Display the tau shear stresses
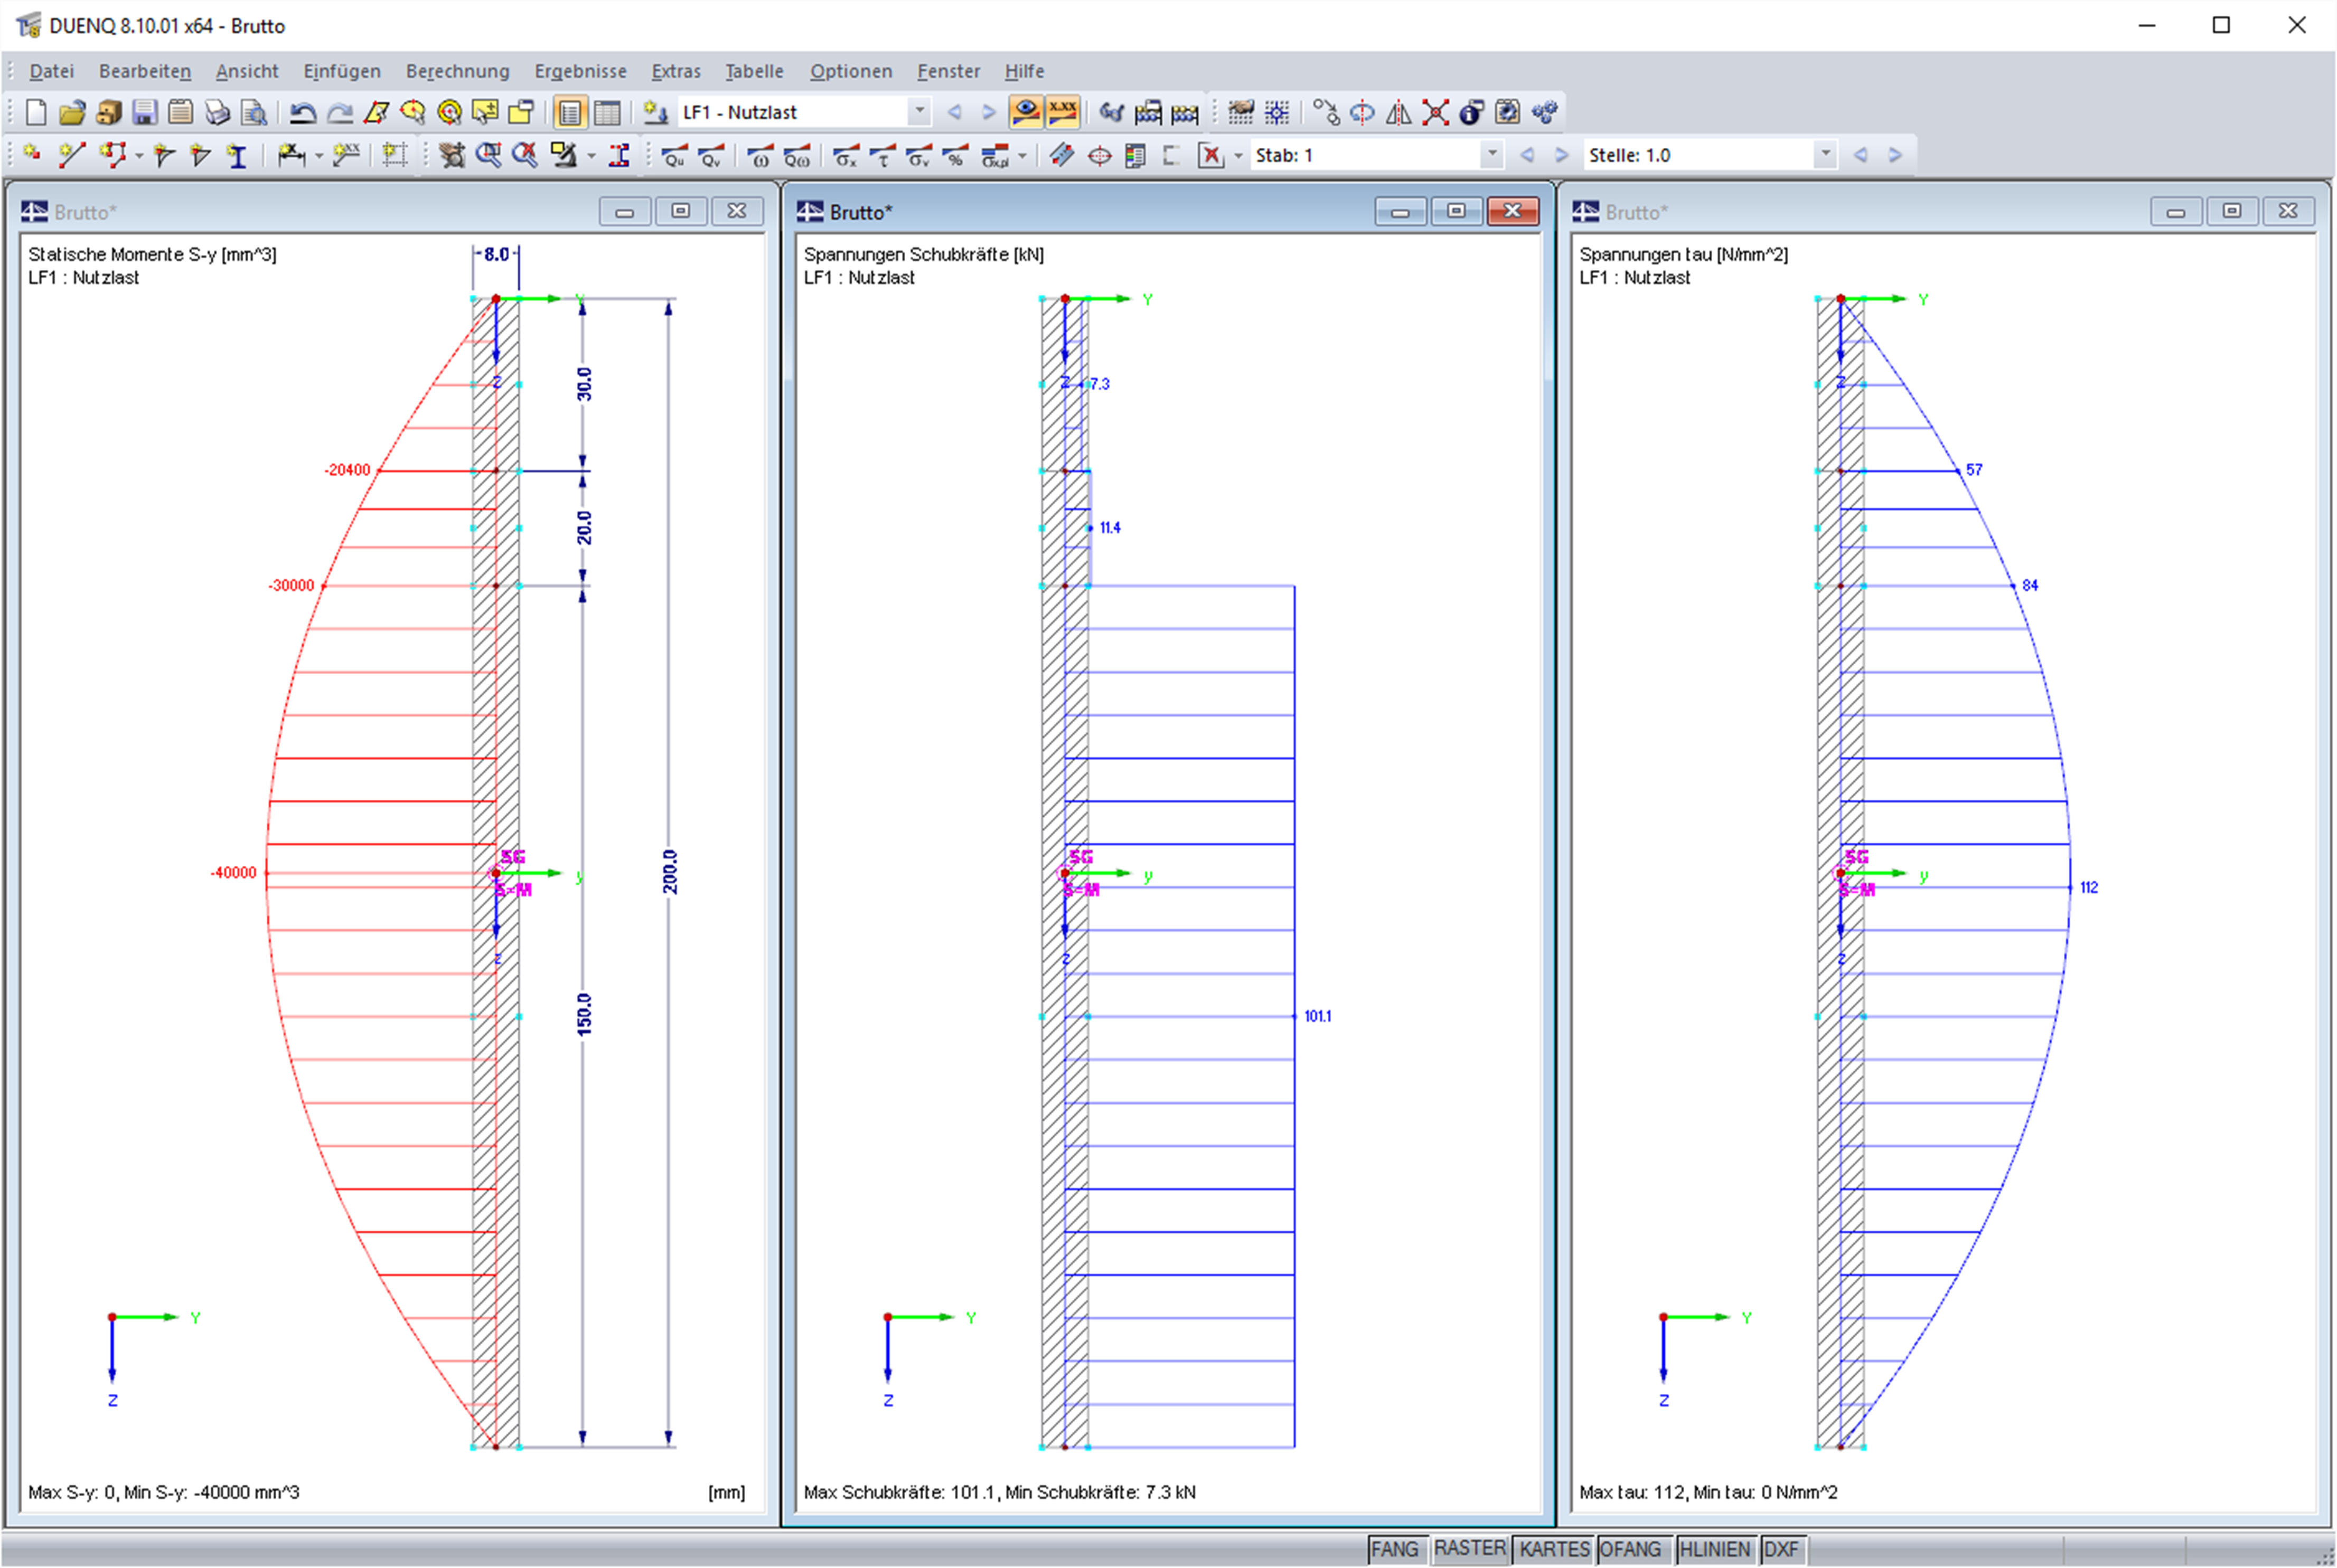Image resolution: width=2337 pixels, height=1568 pixels. (x=883, y=155)
